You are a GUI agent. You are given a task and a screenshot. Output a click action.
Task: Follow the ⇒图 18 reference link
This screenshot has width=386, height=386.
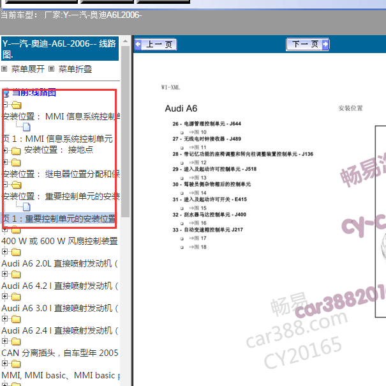(198, 247)
